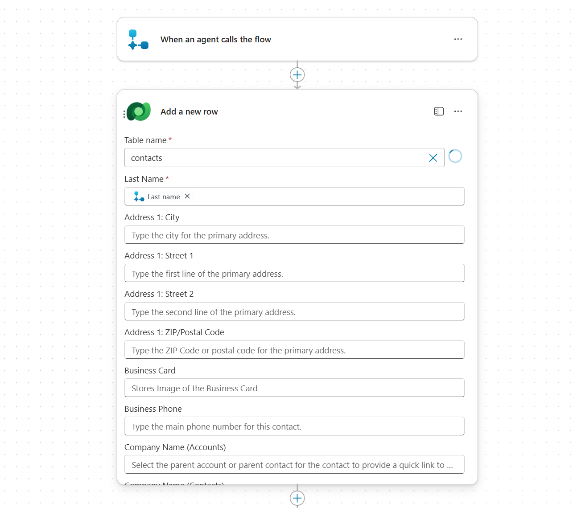Open the Add a new row options menu
573x508 pixels.
tap(458, 111)
